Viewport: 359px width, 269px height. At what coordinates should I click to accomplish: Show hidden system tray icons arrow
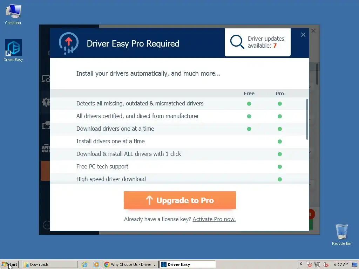point(301,264)
